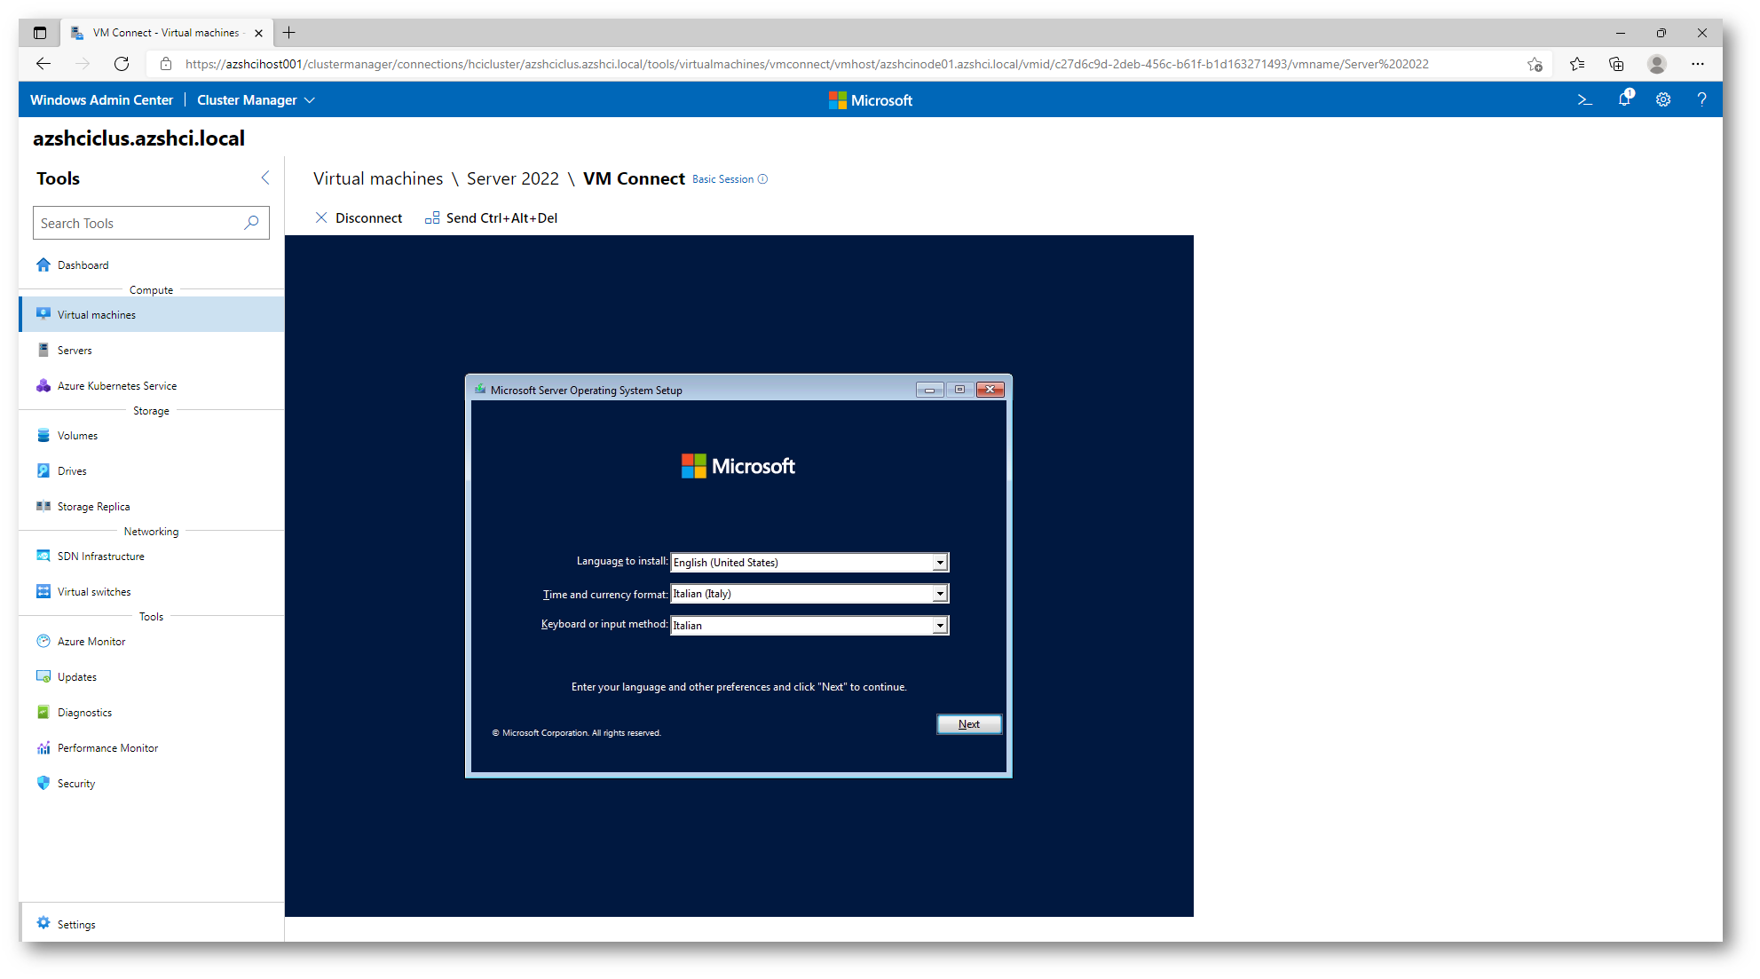Click the Basic Session info icon
The image size is (1760, 979).
(x=762, y=179)
